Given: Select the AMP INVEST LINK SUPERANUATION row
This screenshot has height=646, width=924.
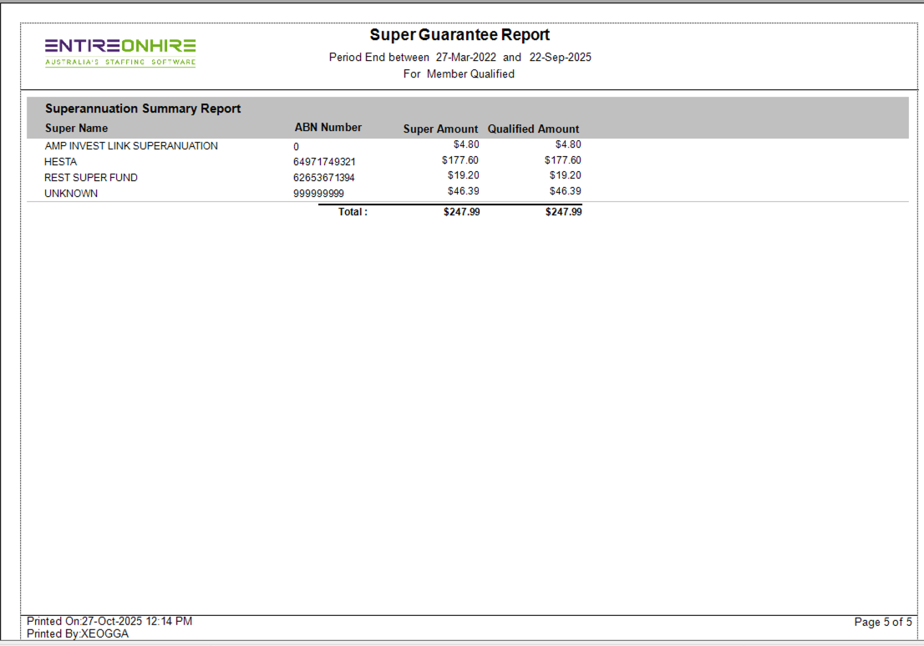Looking at the screenshot, I should click(131, 146).
